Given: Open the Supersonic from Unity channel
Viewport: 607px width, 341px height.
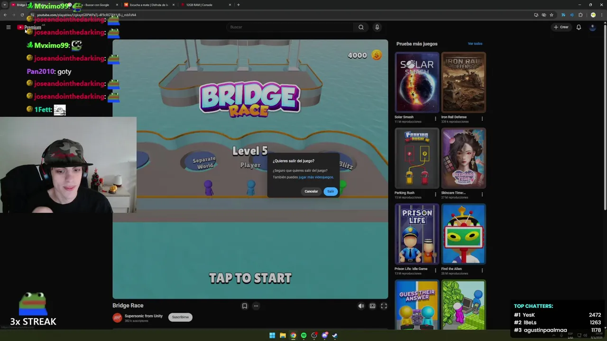Looking at the screenshot, I should (143, 316).
